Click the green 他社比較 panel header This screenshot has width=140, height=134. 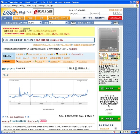pyautogui.click(x=109, y=88)
